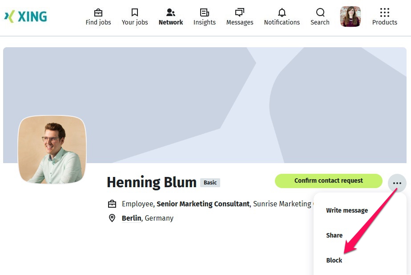Viewport: 411px width, 275px height.
Task: Open Find jobs briefcase icon
Action: (98, 12)
